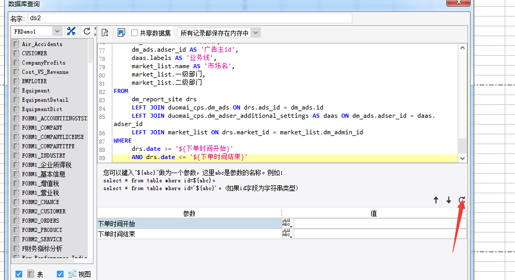Select the 下单时间结束 parameter row
Screen dimensions: 515x280
click(190, 234)
